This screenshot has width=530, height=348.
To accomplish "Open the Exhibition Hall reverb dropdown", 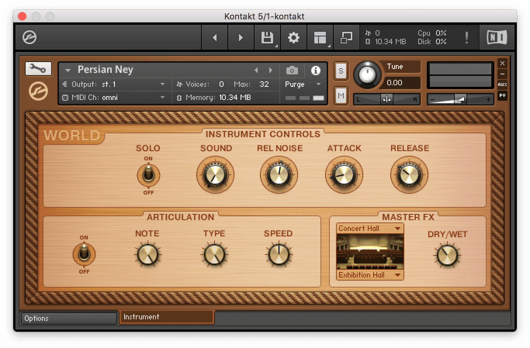I will (370, 275).
